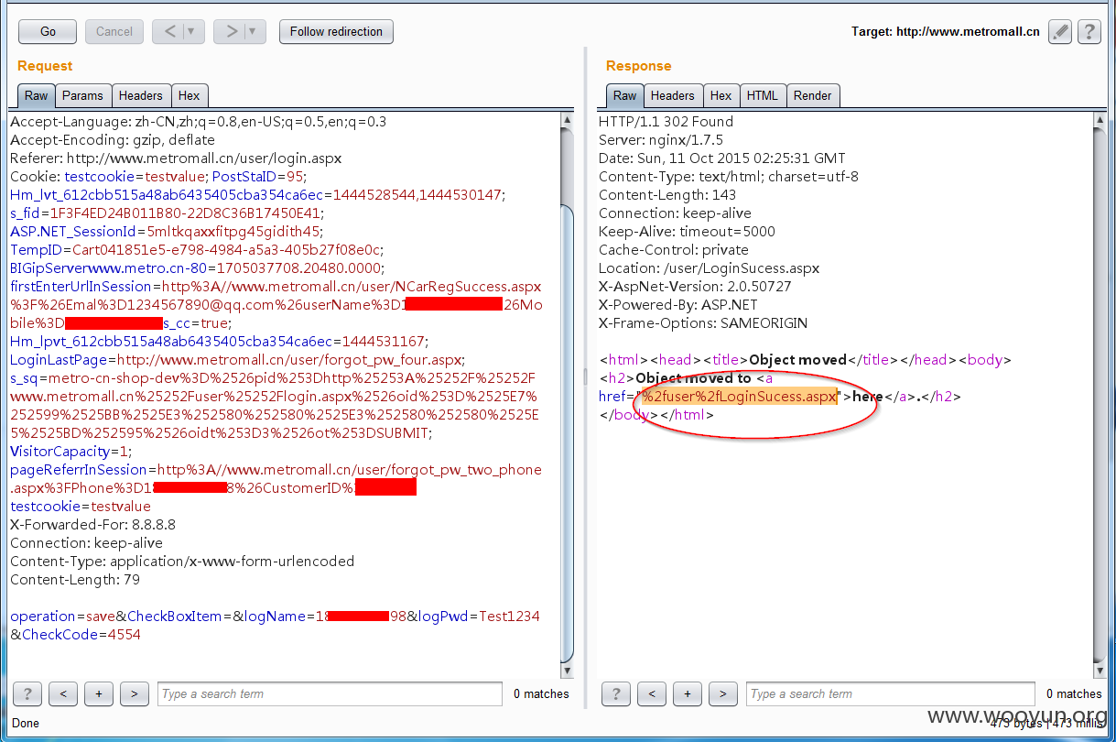Go forward in request history

click(x=231, y=31)
